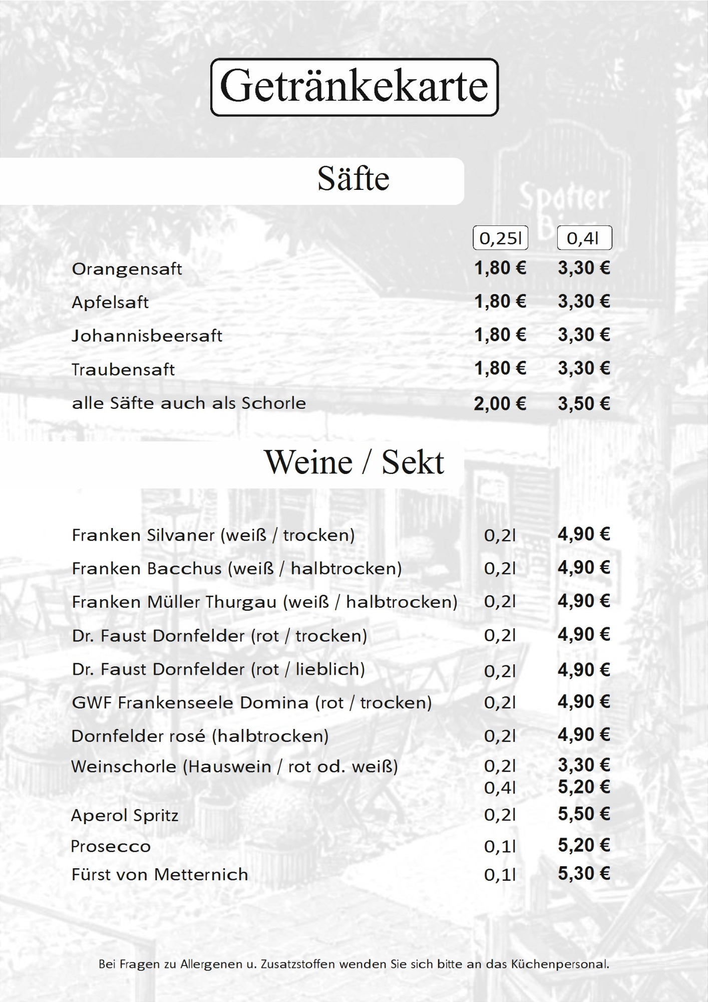Image resolution: width=708 pixels, height=1002 pixels.
Task: Click Prosecco price 5,20 €
Action: (x=584, y=846)
